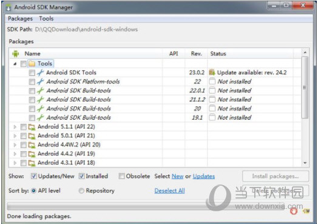Viewport: 318px width, 224px height.
Task: Click 'Done loading packages.' status text
Action: coord(39,216)
